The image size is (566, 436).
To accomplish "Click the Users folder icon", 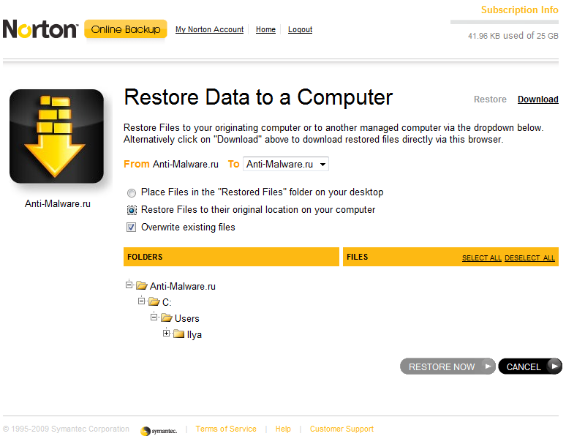I will pyautogui.click(x=167, y=318).
